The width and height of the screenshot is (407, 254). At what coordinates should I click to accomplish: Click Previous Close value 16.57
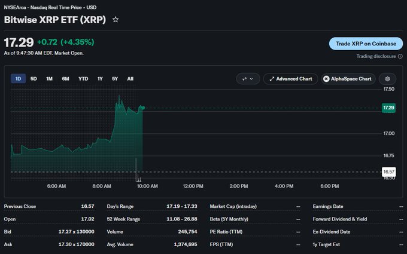coord(87,206)
